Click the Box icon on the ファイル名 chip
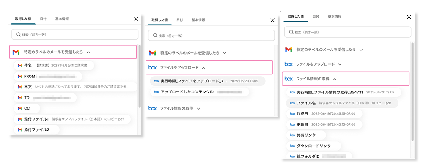Screen dimensions: 423x165 293,103
